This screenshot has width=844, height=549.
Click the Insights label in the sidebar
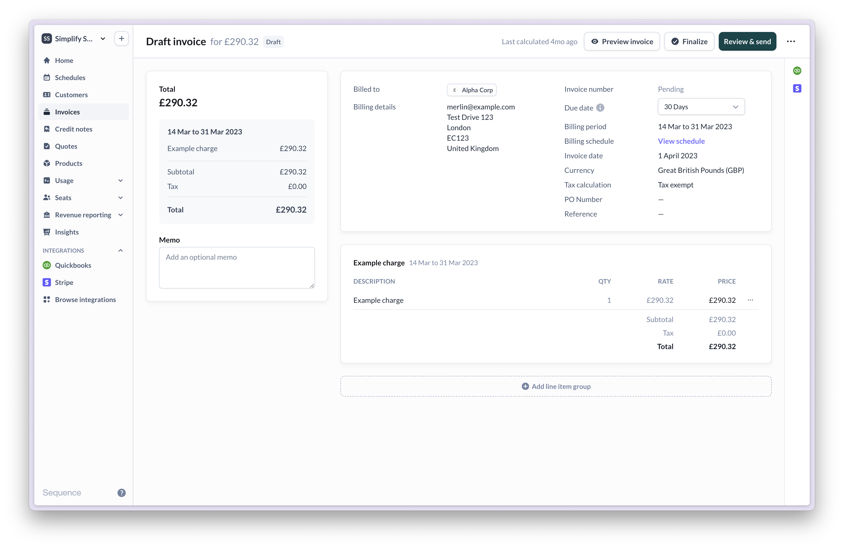point(67,232)
